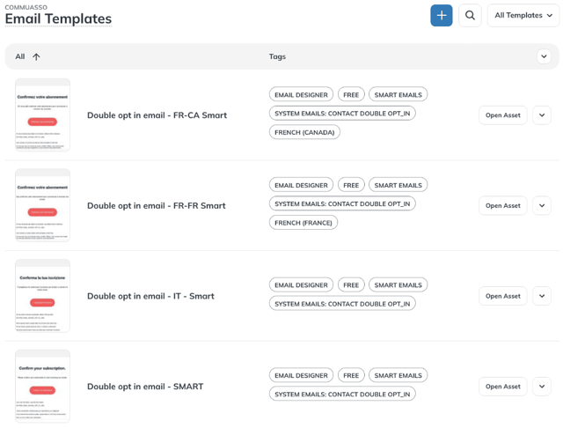563x428 pixels.
Task: Click the Tags column header
Action: pos(277,56)
